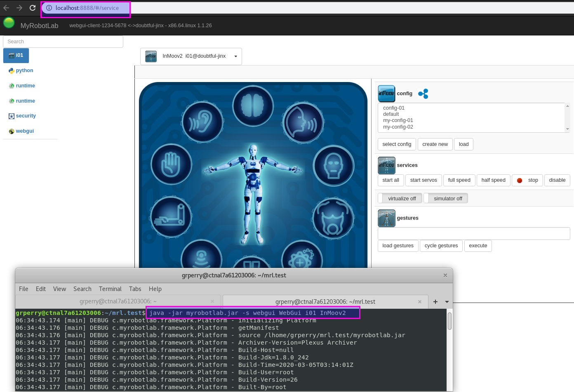Reload the page with the browser refresh icon

pyautogui.click(x=33, y=8)
